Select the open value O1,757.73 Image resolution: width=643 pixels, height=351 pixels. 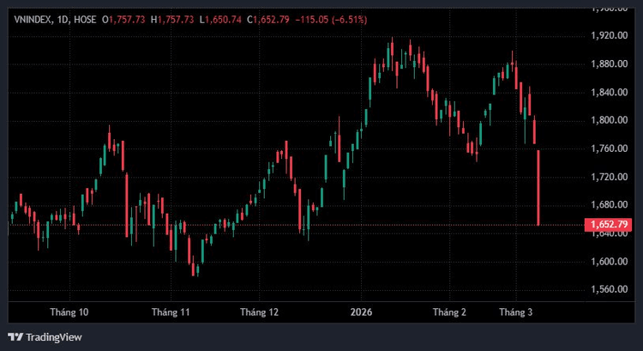[x=124, y=19]
